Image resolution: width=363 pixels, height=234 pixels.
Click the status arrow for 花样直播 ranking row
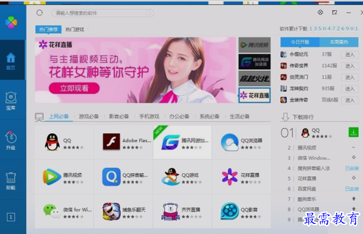pyautogui.click(x=354, y=178)
